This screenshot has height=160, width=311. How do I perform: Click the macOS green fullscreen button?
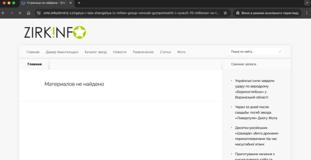point(14,3)
